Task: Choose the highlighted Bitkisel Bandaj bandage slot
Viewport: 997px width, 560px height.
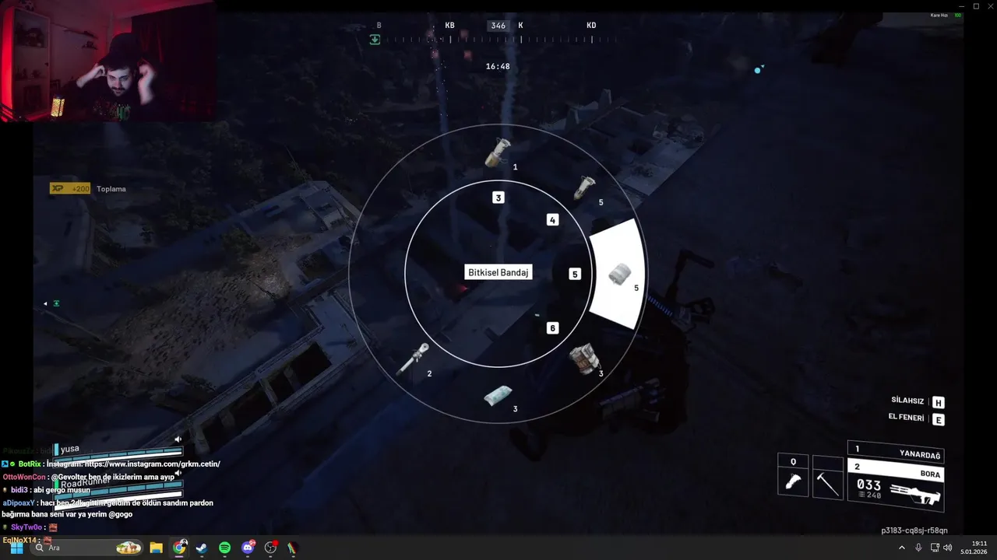Action: tap(619, 274)
